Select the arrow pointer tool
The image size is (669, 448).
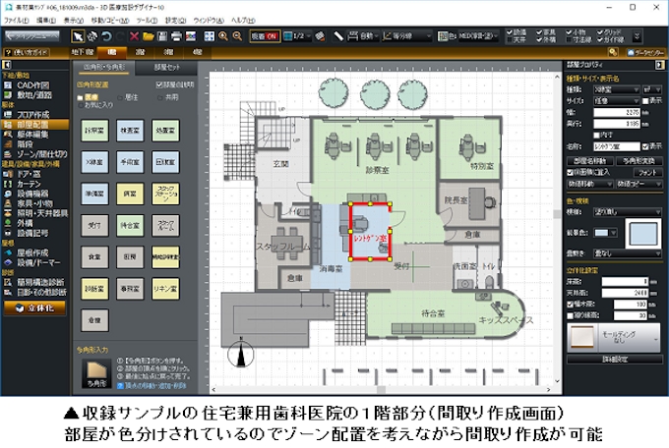[x=80, y=35]
